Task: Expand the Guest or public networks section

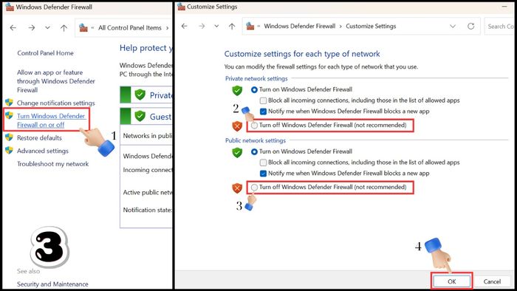Action: pos(146,117)
